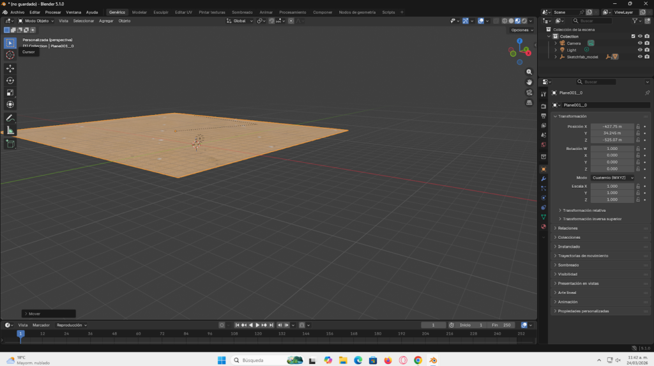Open the Seleccionar menu in viewport
Image resolution: width=654 pixels, height=366 pixels.
click(84, 21)
